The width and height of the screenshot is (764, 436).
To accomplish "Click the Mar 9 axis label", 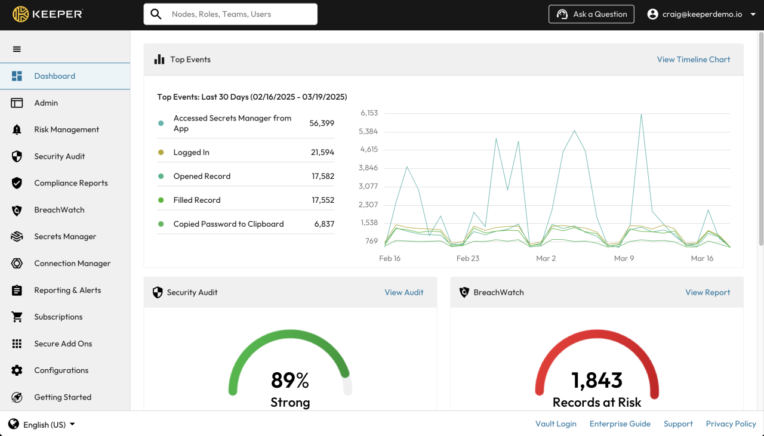I will (624, 259).
